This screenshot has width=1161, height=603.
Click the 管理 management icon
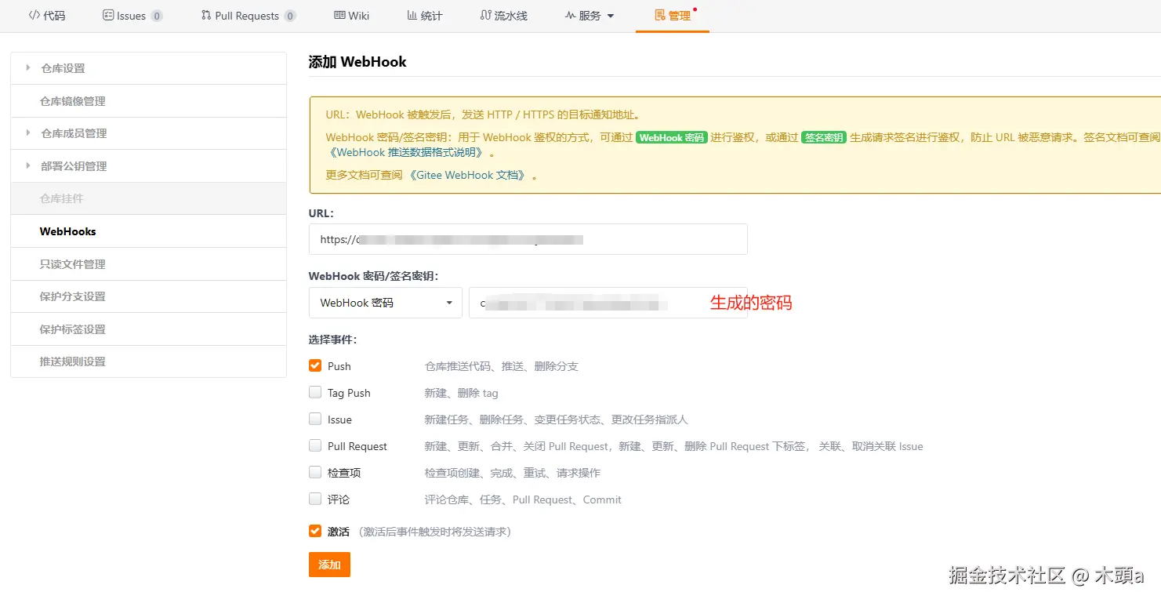[659, 14]
